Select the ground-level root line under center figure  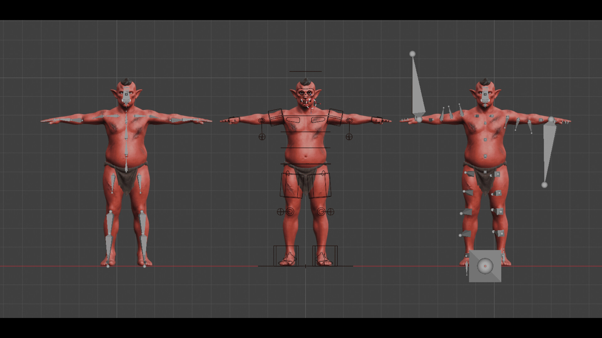click(305, 266)
